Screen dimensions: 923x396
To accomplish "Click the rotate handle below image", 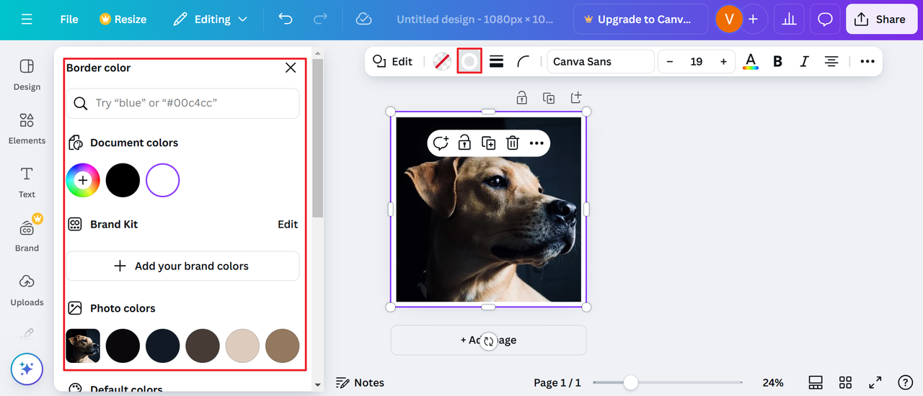I will [488, 341].
